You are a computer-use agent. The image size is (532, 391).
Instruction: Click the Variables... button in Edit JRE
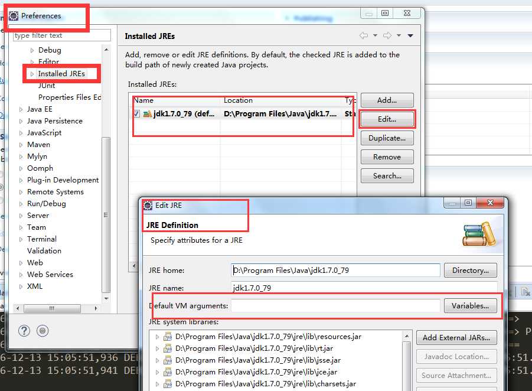(470, 306)
